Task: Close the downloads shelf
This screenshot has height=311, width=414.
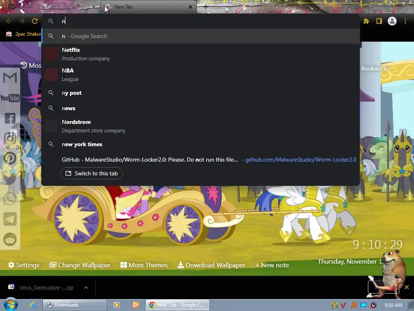Action: point(407,287)
